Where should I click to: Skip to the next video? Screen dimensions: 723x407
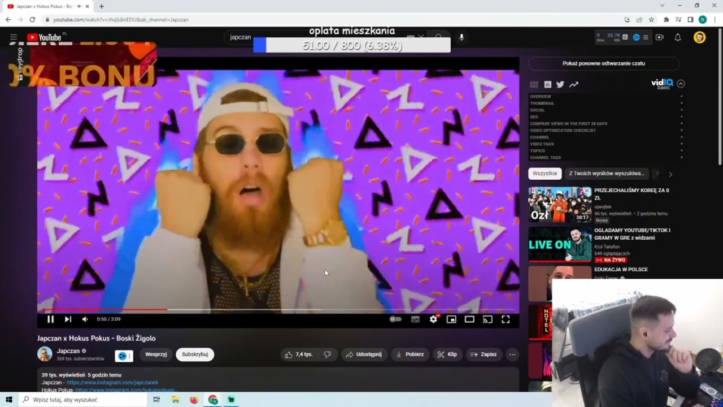(68, 319)
